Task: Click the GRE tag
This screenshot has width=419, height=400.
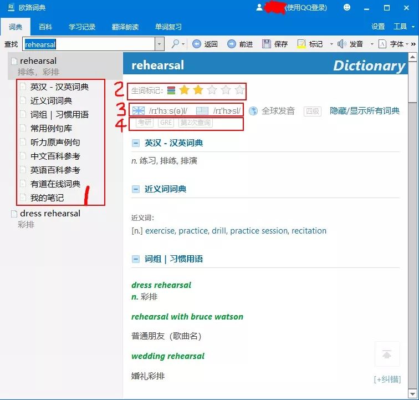Action: pyautogui.click(x=166, y=123)
